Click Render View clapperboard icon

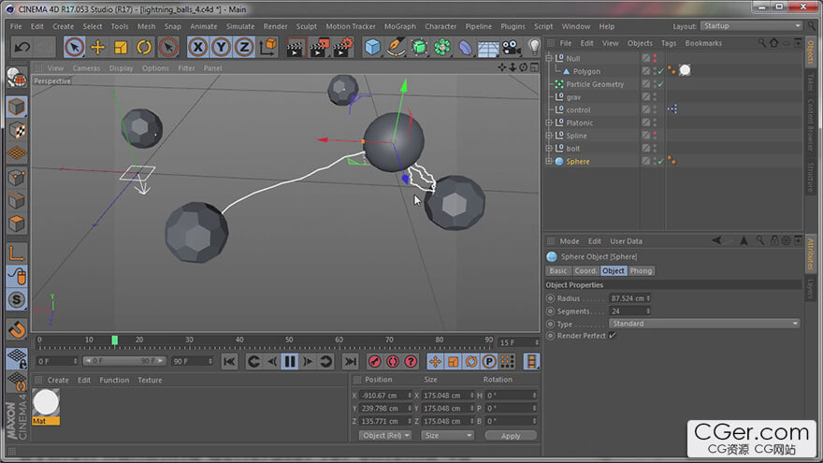[x=296, y=48]
